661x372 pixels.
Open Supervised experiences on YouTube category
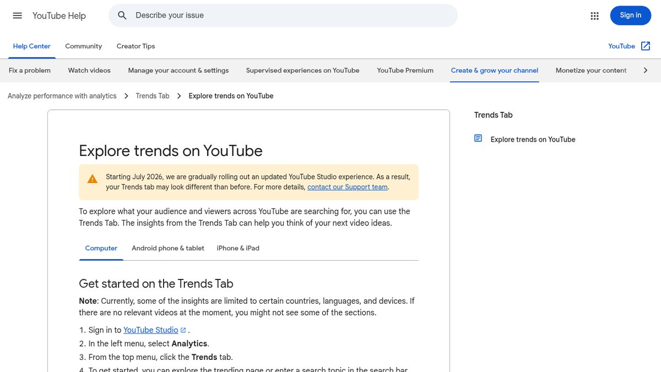[302, 71]
